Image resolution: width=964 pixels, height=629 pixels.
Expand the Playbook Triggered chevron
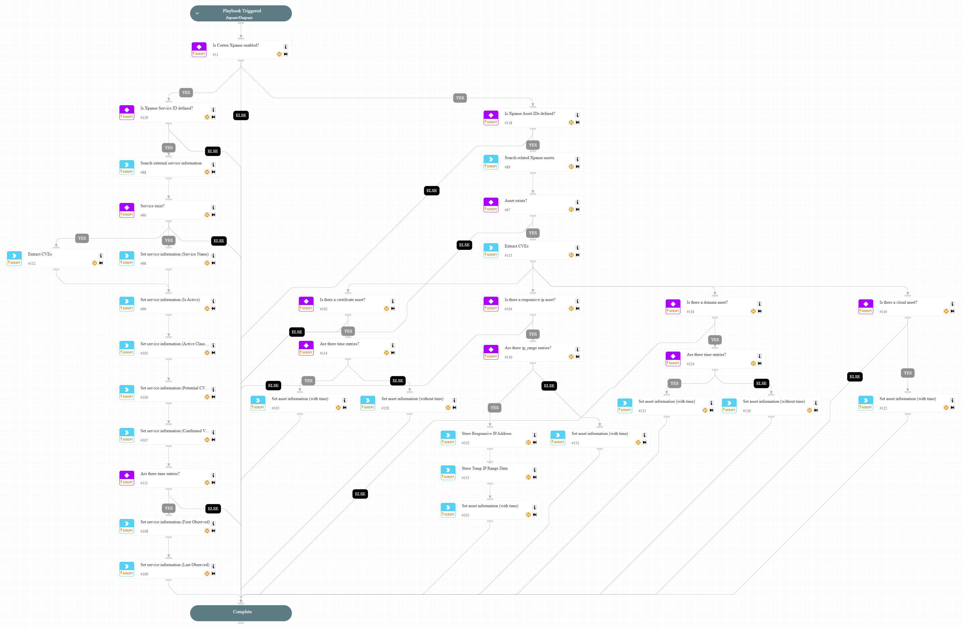pos(197,13)
